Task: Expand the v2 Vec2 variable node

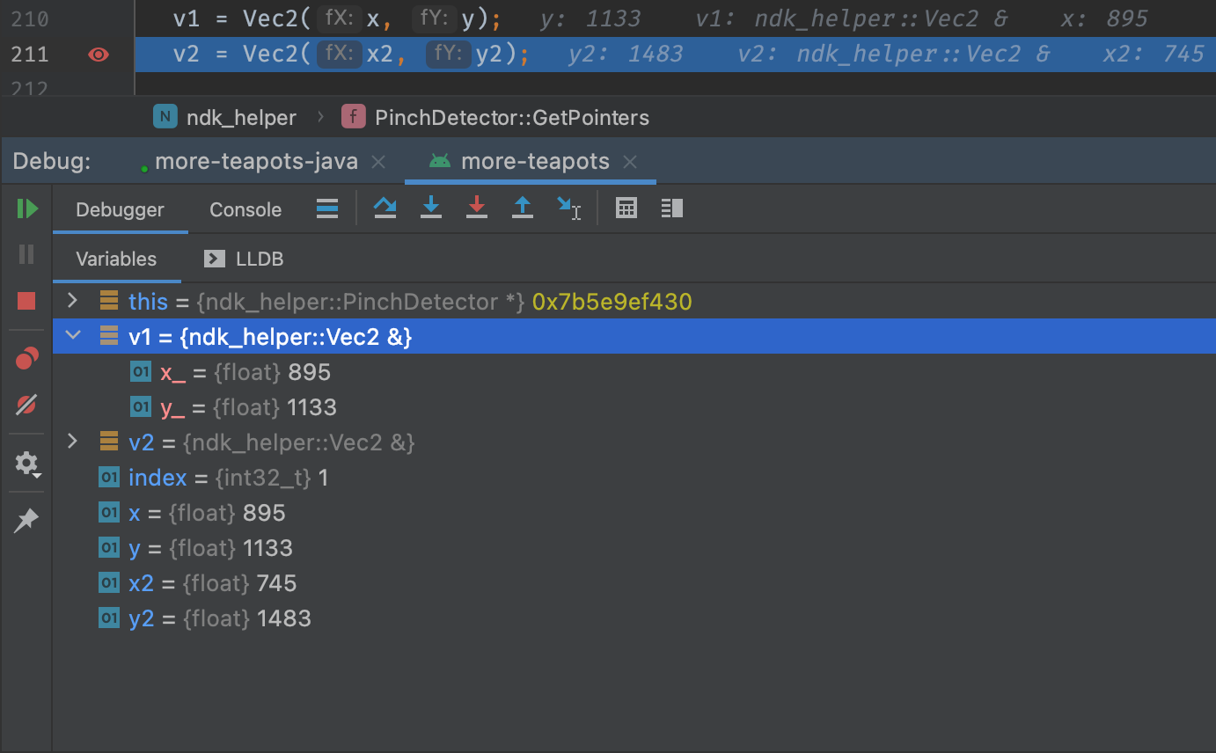Action: click(x=73, y=442)
